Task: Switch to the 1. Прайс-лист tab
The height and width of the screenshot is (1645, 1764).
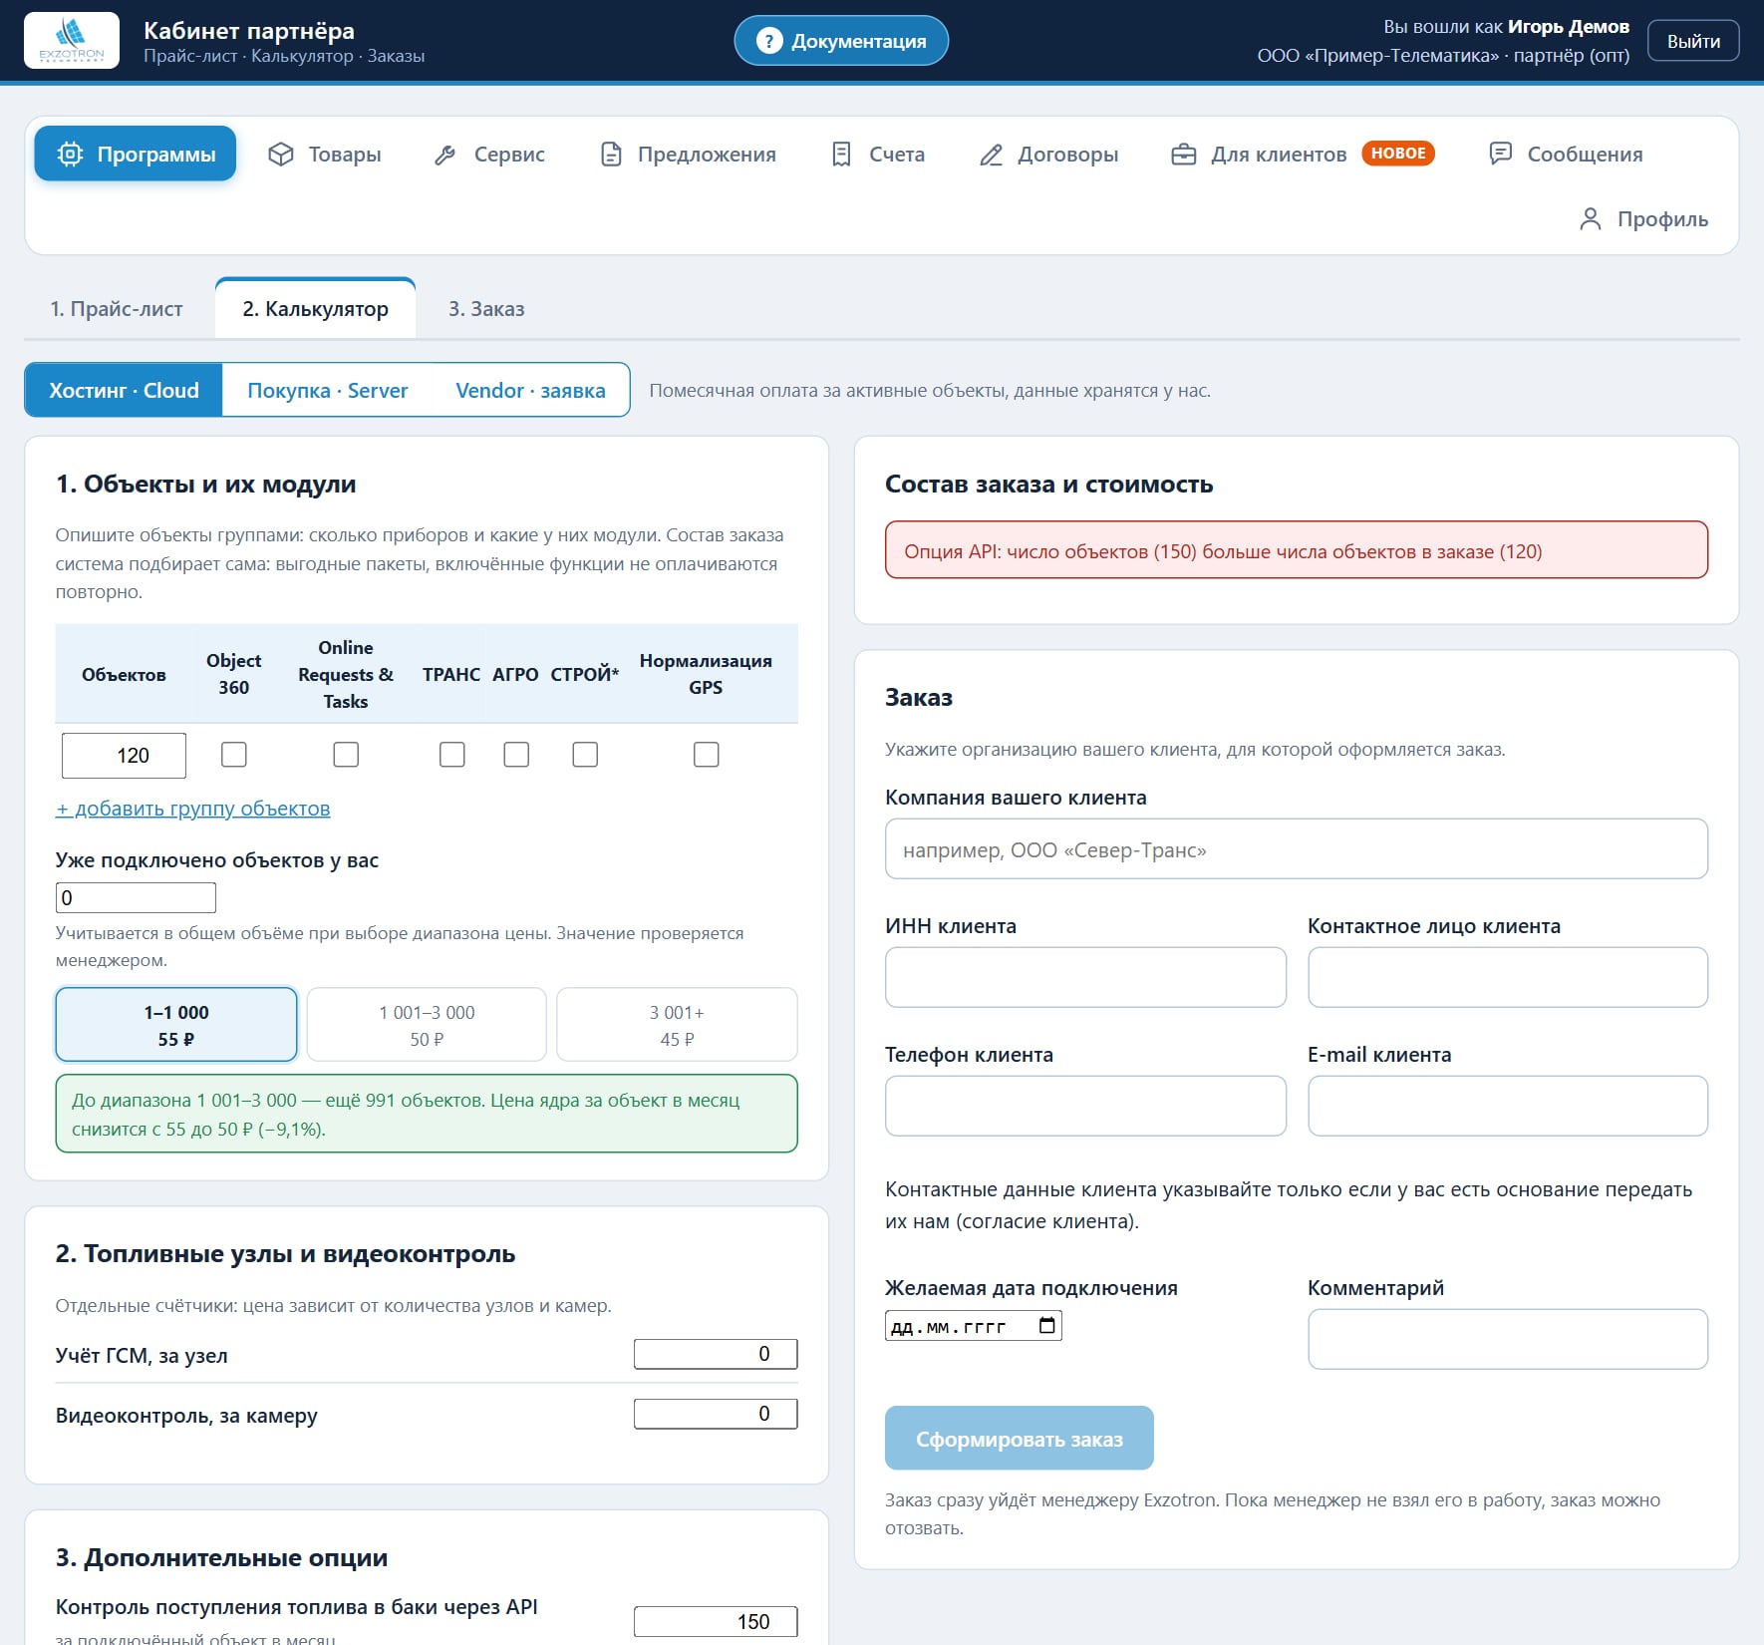Action: [x=117, y=309]
